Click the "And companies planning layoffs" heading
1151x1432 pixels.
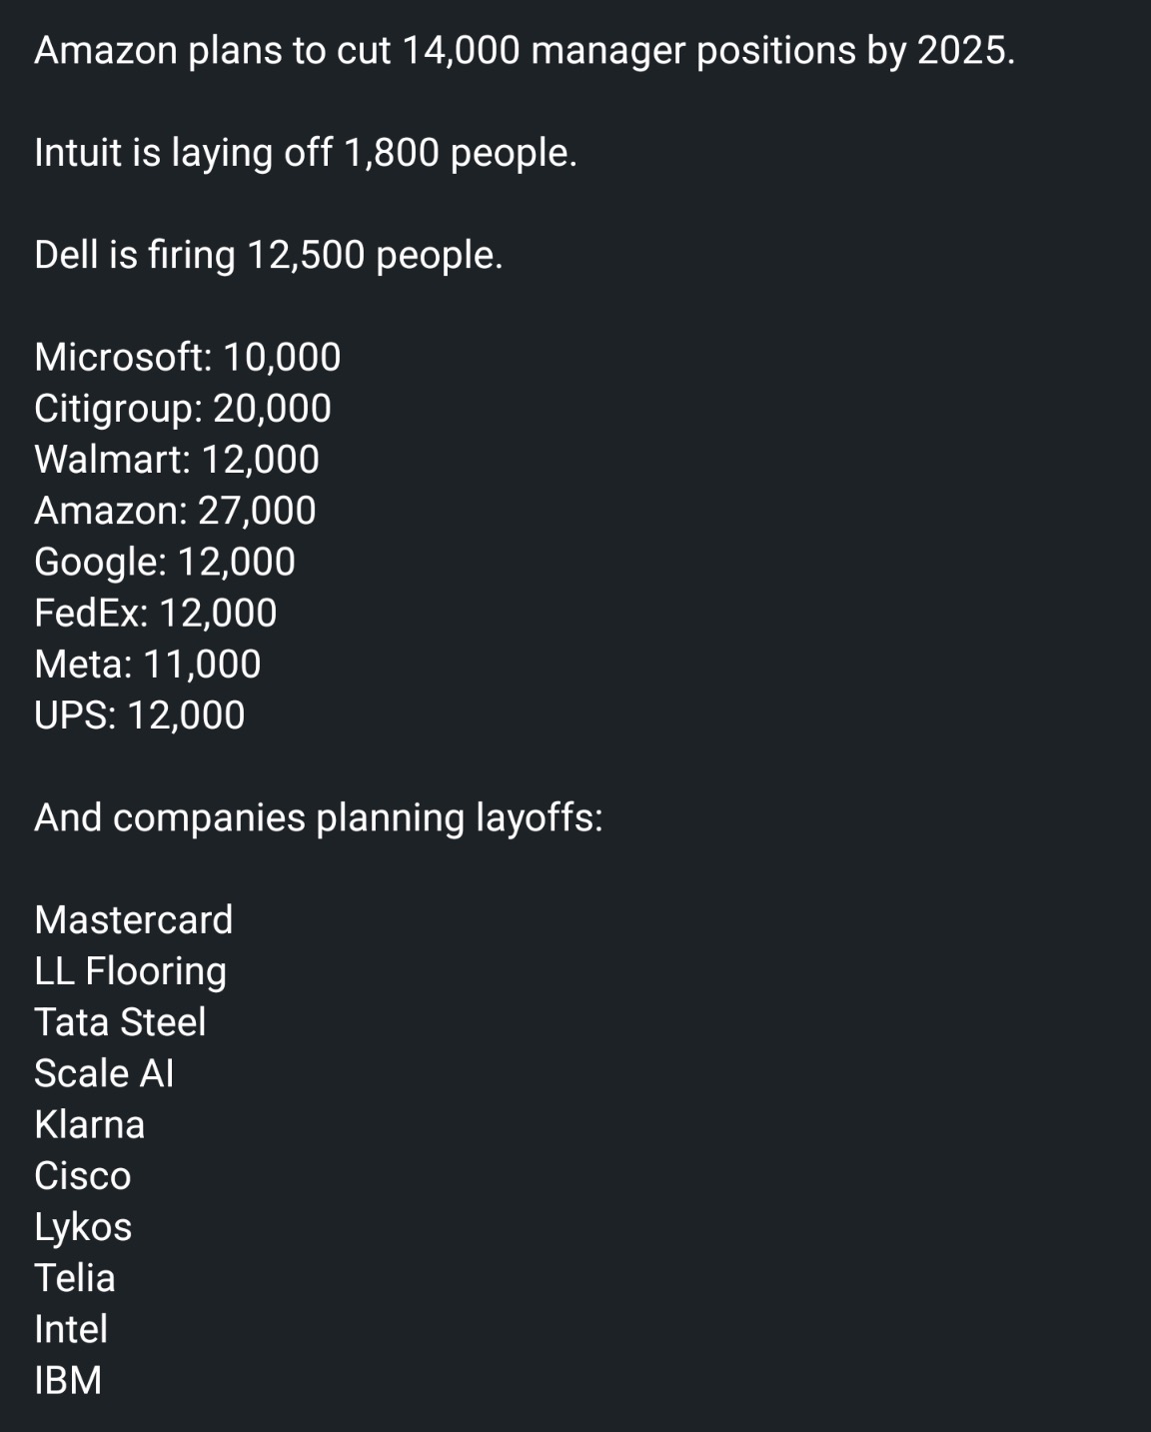coord(319,817)
